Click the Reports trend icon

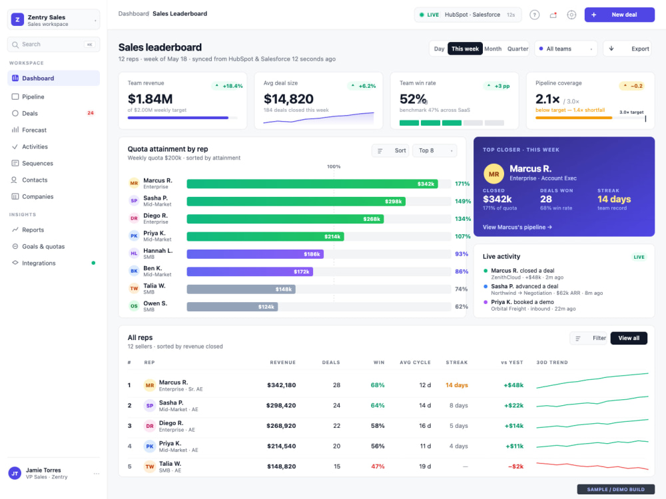click(x=15, y=230)
